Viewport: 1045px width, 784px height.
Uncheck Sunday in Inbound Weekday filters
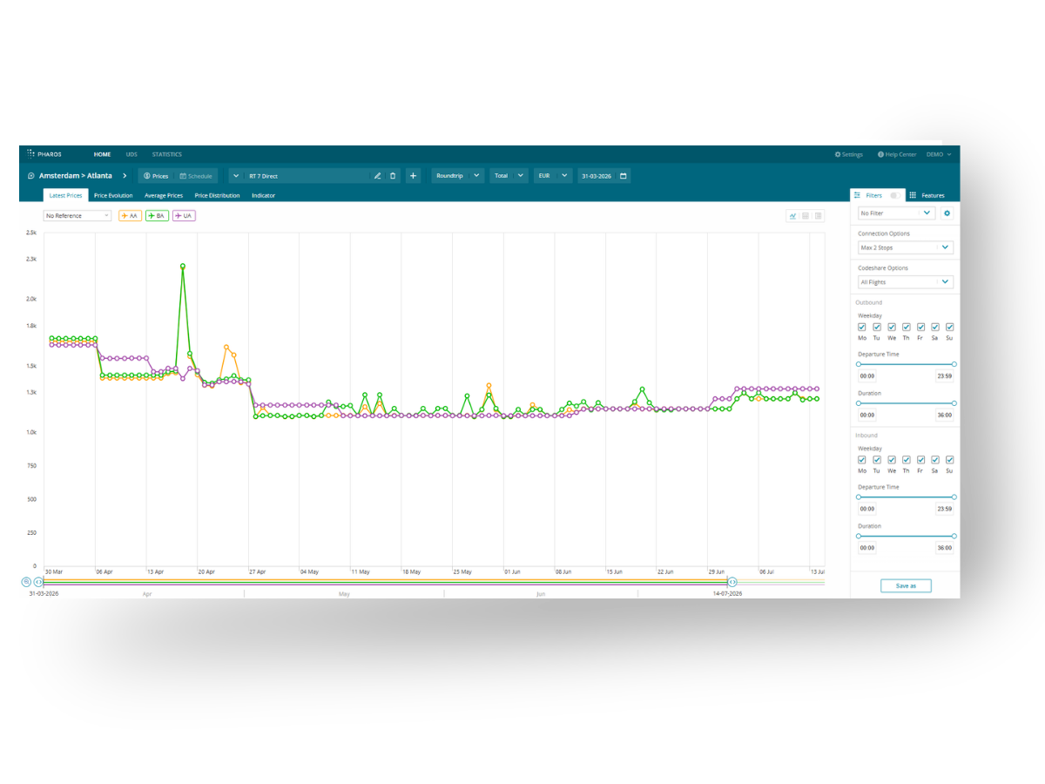coord(949,459)
